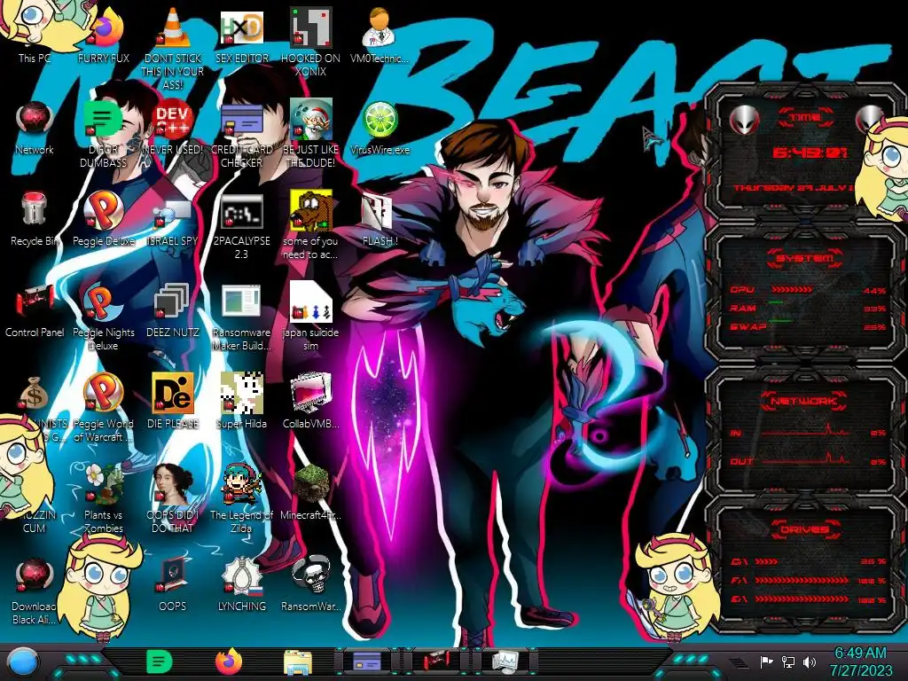Open the Ransomware Maker Build... shortcut
This screenshot has width=908, height=681.
[241, 302]
